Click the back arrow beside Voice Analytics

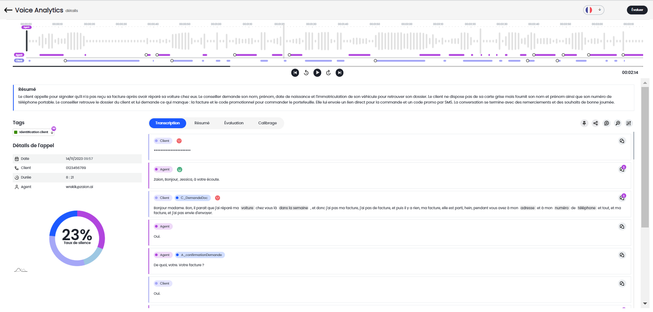pyautogui.click(x=8, y=10)
